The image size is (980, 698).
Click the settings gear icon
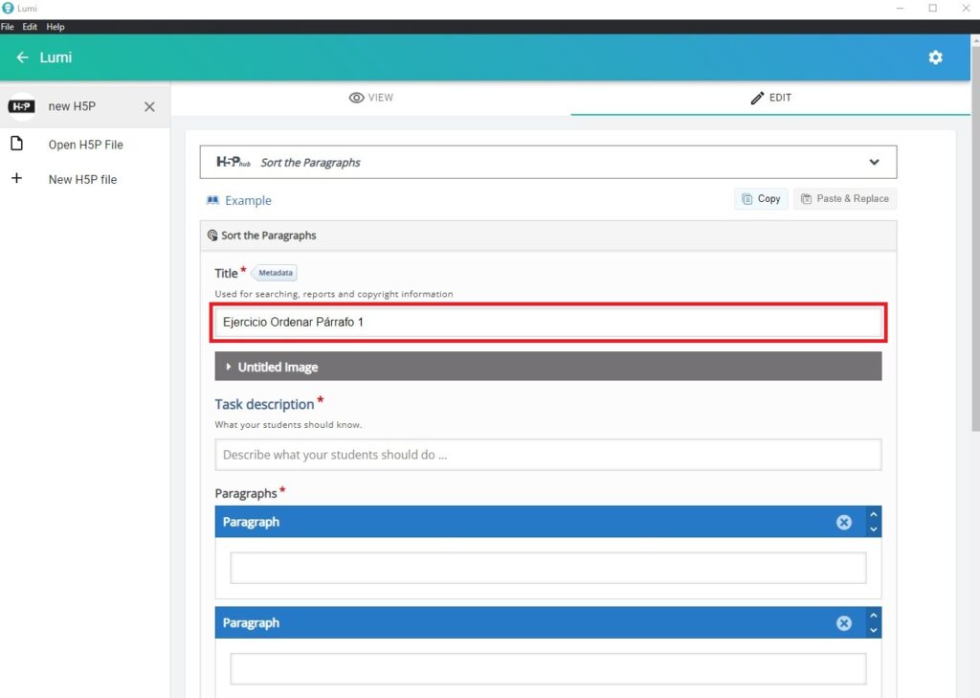tap(935, 57)
